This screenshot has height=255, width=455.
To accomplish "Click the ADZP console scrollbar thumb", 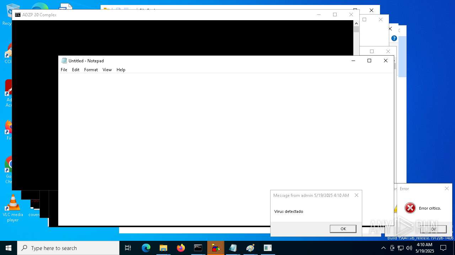I will (356, 29).
